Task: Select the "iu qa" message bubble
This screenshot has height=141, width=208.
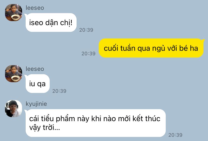Action: (37, 84)
